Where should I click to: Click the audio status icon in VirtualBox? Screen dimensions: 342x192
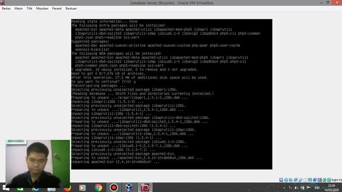tap(291, 180)
